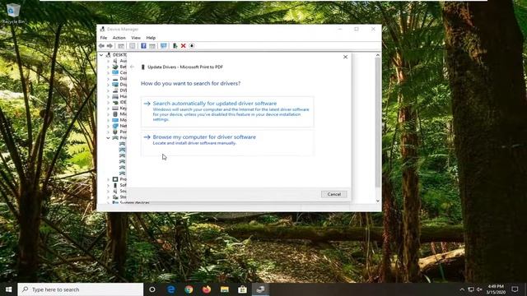This screenshot has width=527, height=296.
Task: Expand the Keyboards category
Action: [108, 109]
